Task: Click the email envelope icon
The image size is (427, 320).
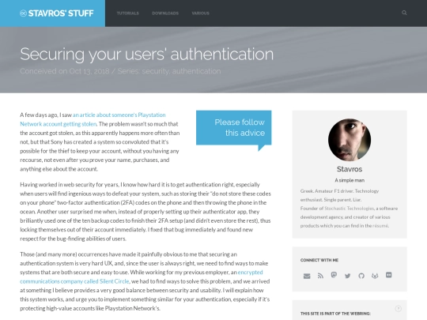Action: coord(307,276)
